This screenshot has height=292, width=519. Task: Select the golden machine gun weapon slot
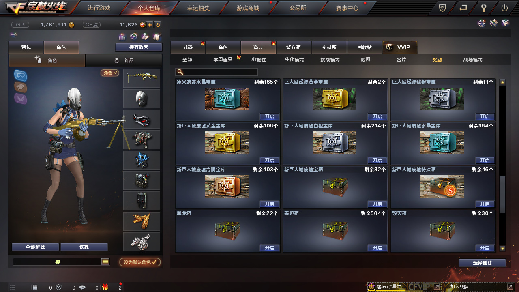click(142, 78)
